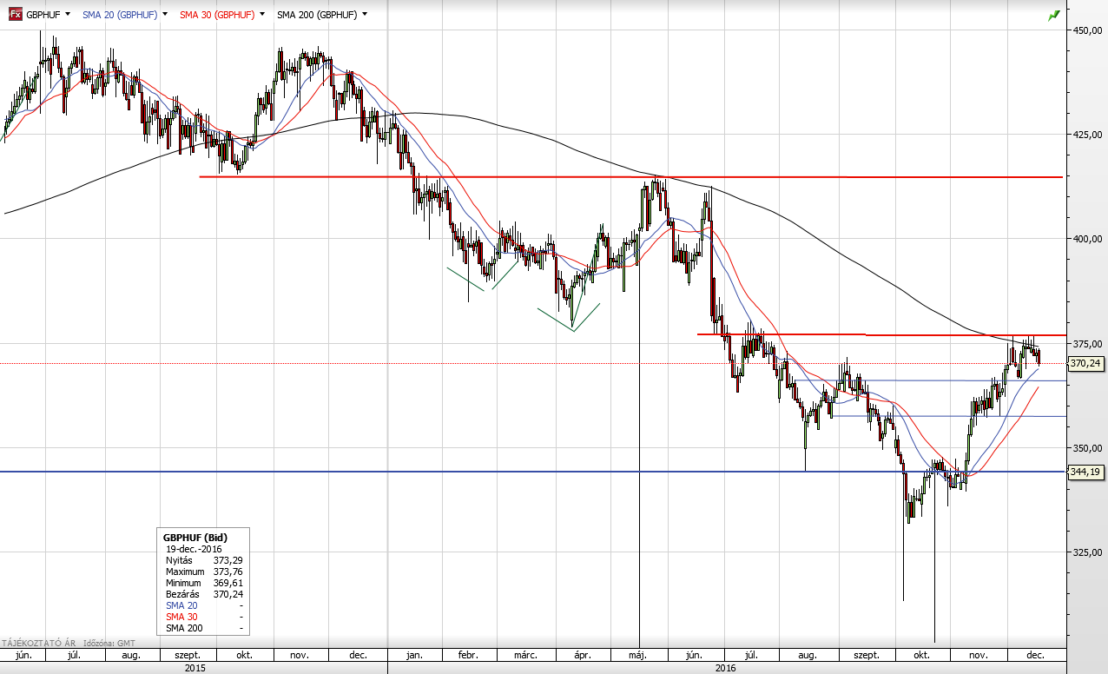
Task: Click the jan. month label on time axis
Action: click(x=414, y=655)
